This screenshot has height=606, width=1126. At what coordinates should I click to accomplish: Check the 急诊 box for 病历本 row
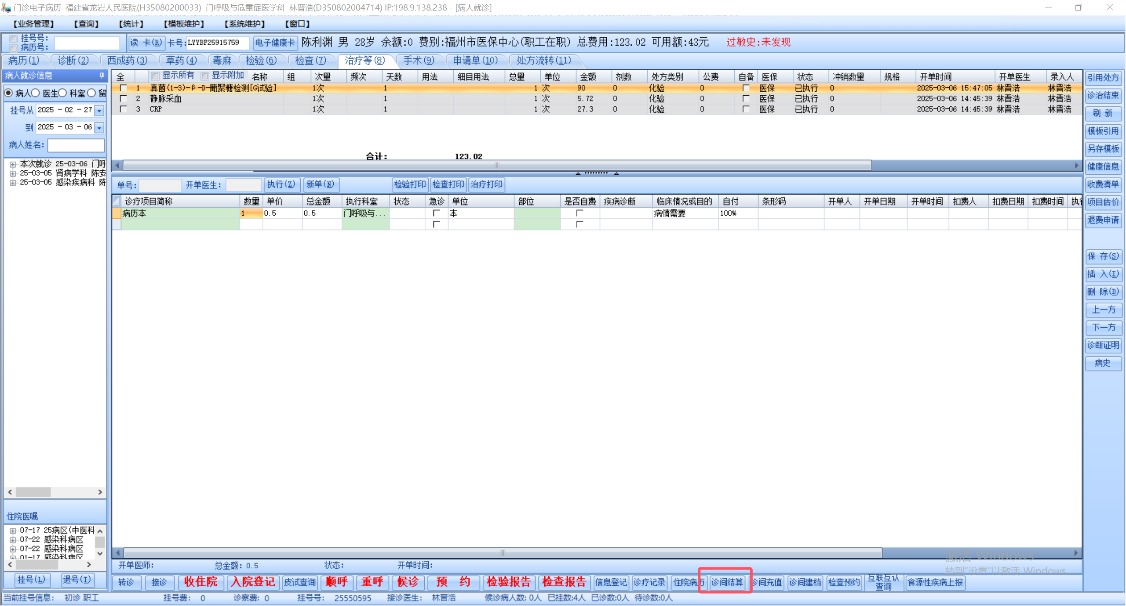(x=436, y=213)
